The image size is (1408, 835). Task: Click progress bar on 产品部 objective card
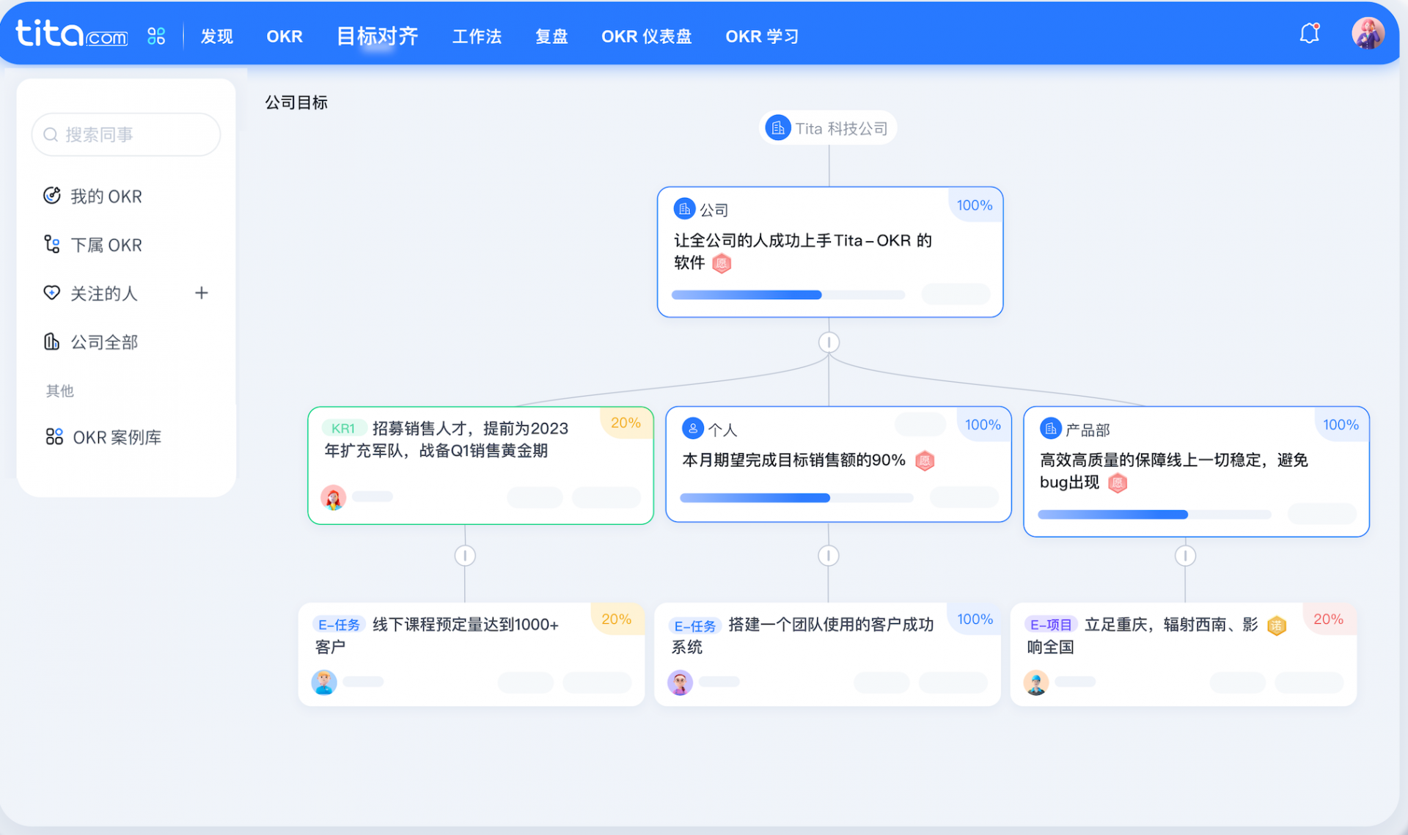1154,515
